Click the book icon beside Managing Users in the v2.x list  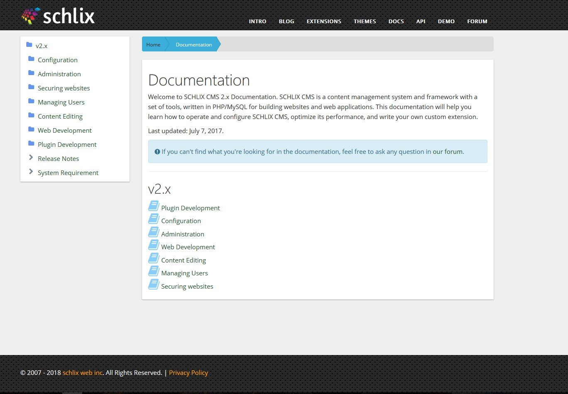(154, 271)
